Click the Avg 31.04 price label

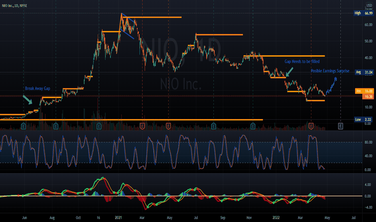point(364,72)
